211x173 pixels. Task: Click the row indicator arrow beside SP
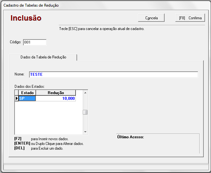tap(17, 98)
